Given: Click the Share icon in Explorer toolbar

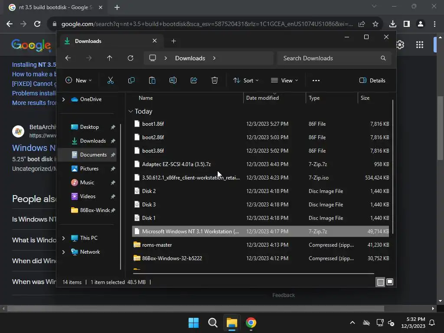Looking at the screenshot, I should pos(194,80).
